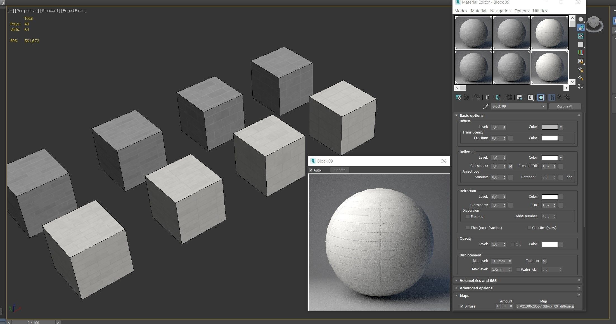Enable Thin (no refraction) checkbox
Image resolution: width=616 pixels, height=324 pixels.
(468, 228)
